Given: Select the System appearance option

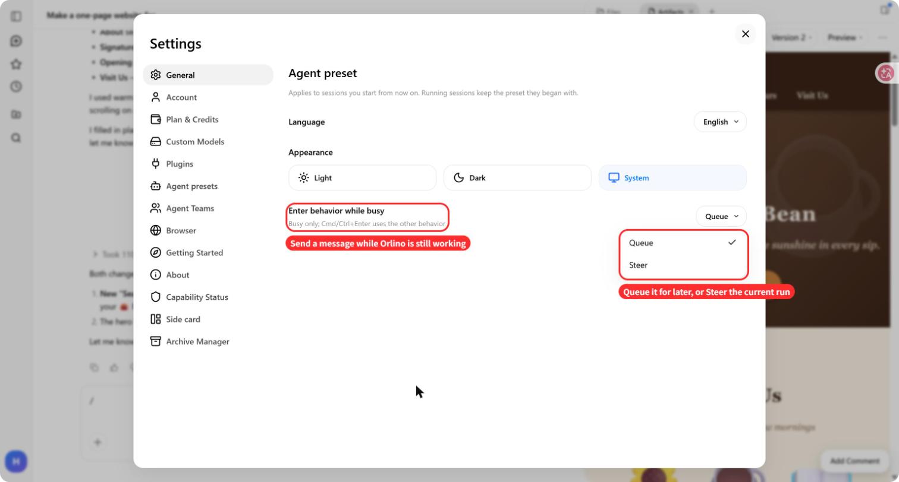Looking at the screenshot, I should point(672,177).
